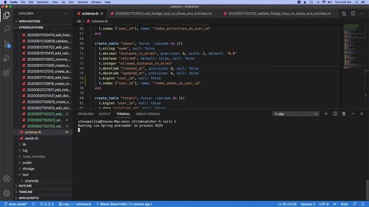Open the Apple menu

[5, 2]
